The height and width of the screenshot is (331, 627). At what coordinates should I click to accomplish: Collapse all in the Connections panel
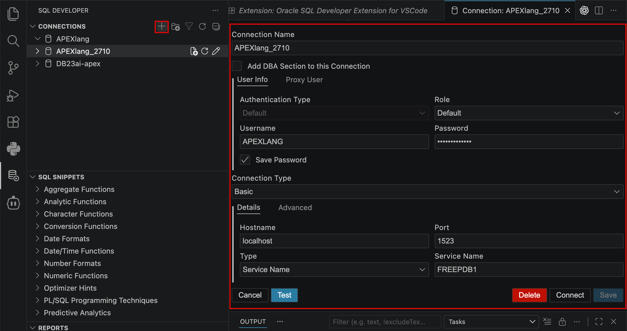[x=216, y=26]
